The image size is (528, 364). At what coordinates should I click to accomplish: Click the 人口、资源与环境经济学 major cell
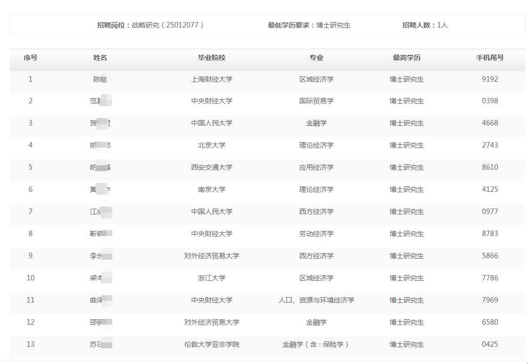pos(316,300)
